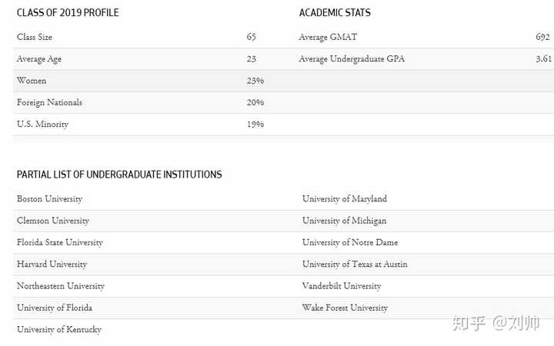This screenshot has width=554, height=346.
Task: Click University of Kentucky entry
Action: (x=59, y=330)
